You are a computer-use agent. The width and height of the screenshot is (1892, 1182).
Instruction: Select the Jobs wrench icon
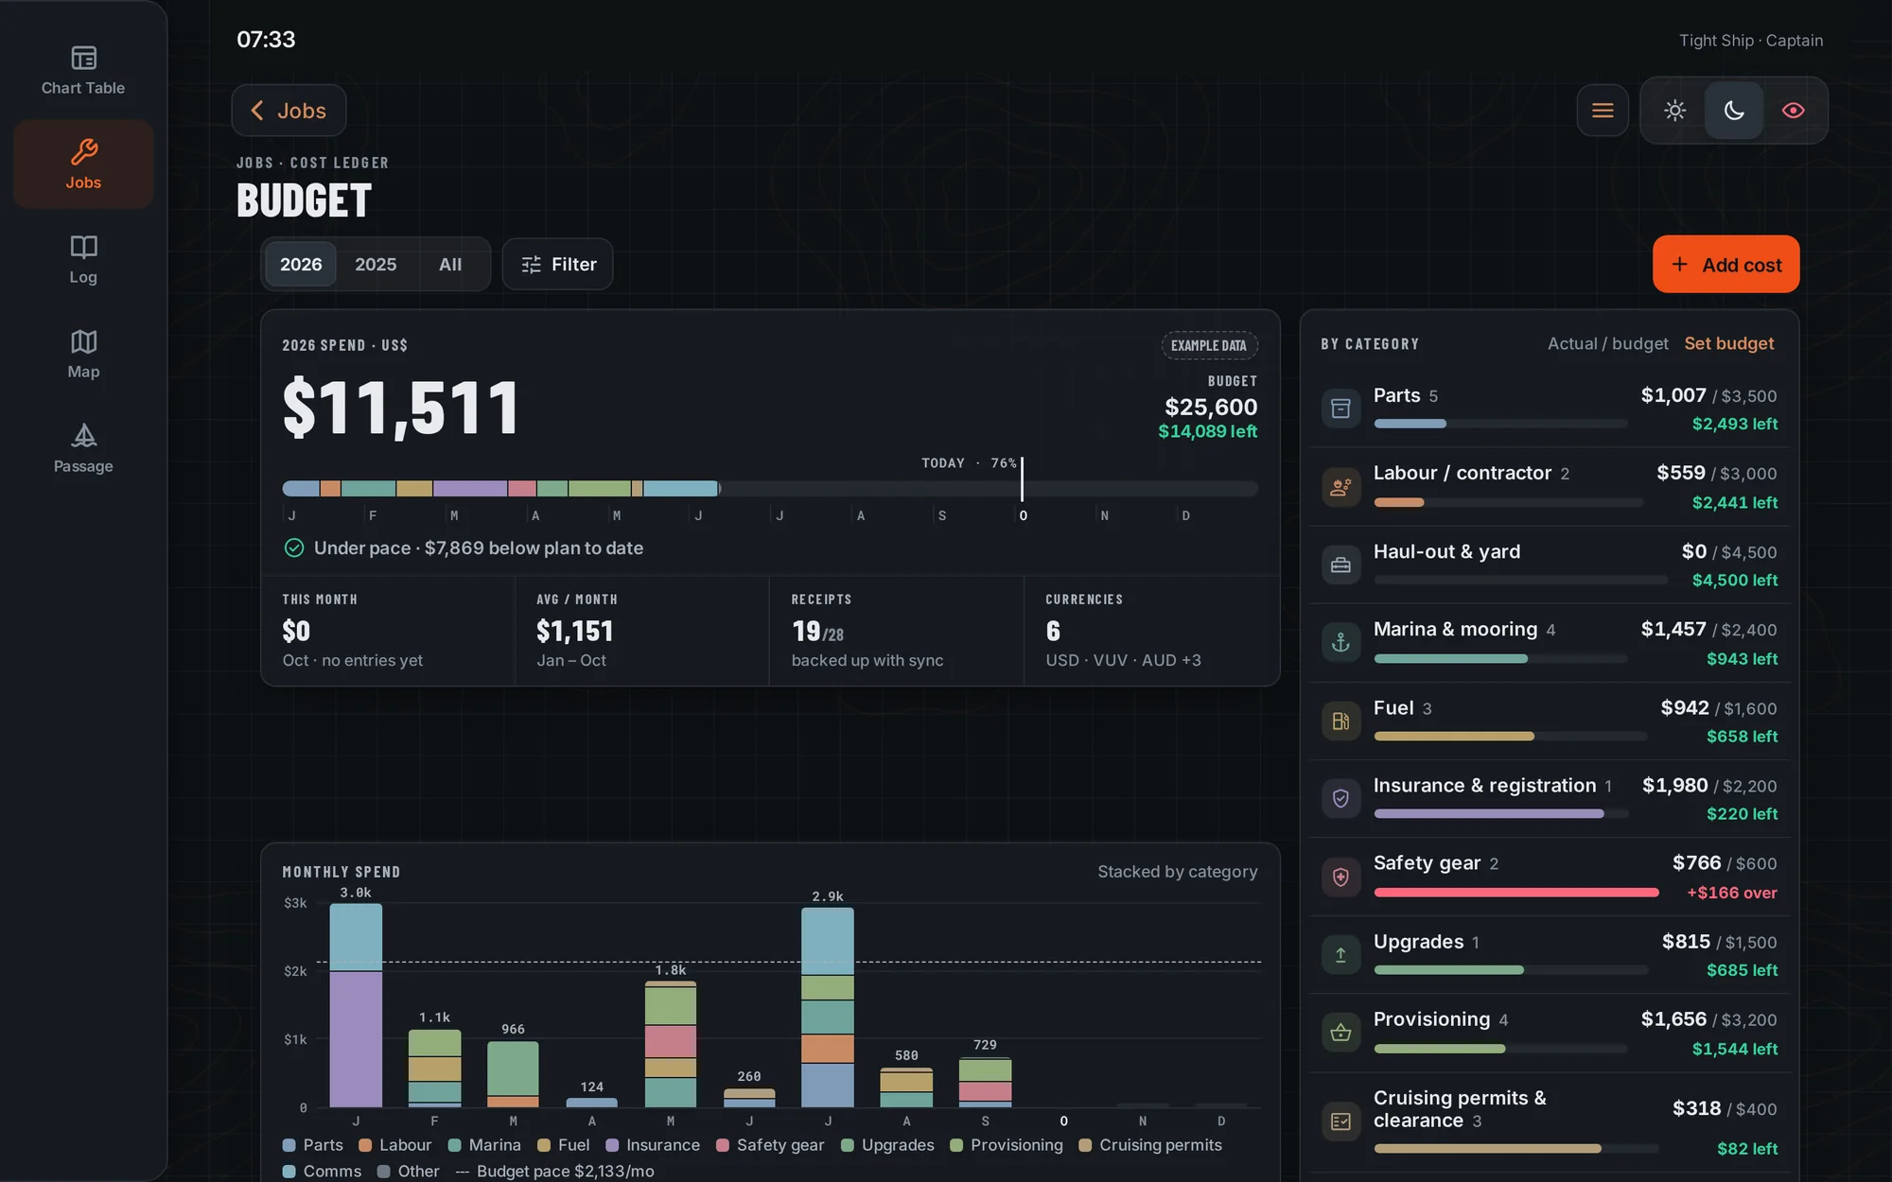(x=83, y=152)
